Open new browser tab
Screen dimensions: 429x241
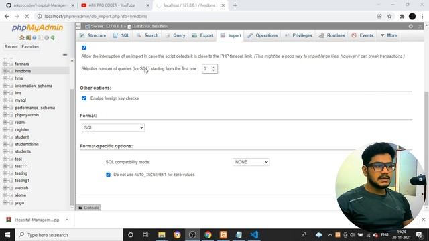(235, 5)
